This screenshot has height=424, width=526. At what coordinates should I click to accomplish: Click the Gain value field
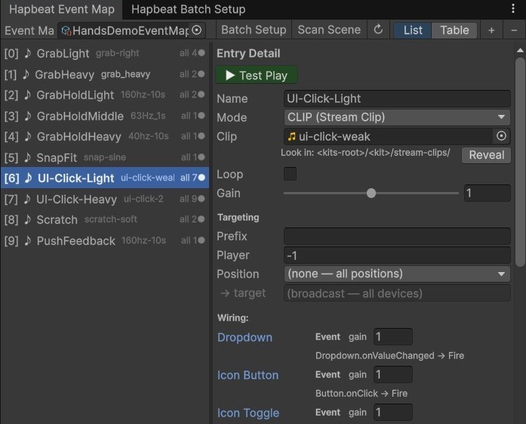point(488,193)
